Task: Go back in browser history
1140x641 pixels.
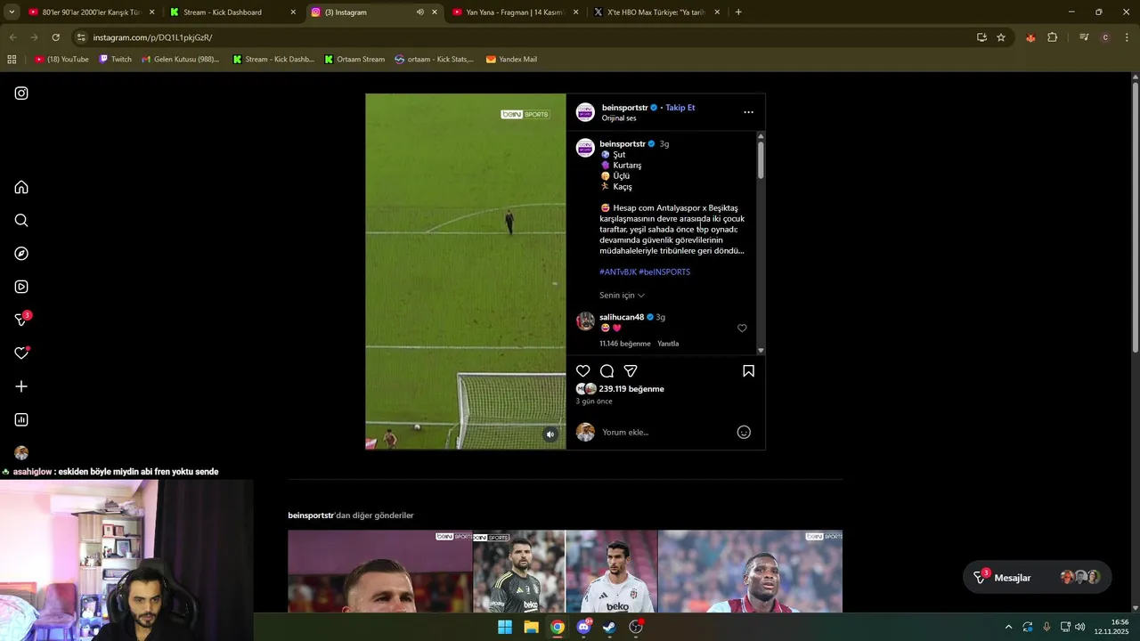Action: point(12,37)
